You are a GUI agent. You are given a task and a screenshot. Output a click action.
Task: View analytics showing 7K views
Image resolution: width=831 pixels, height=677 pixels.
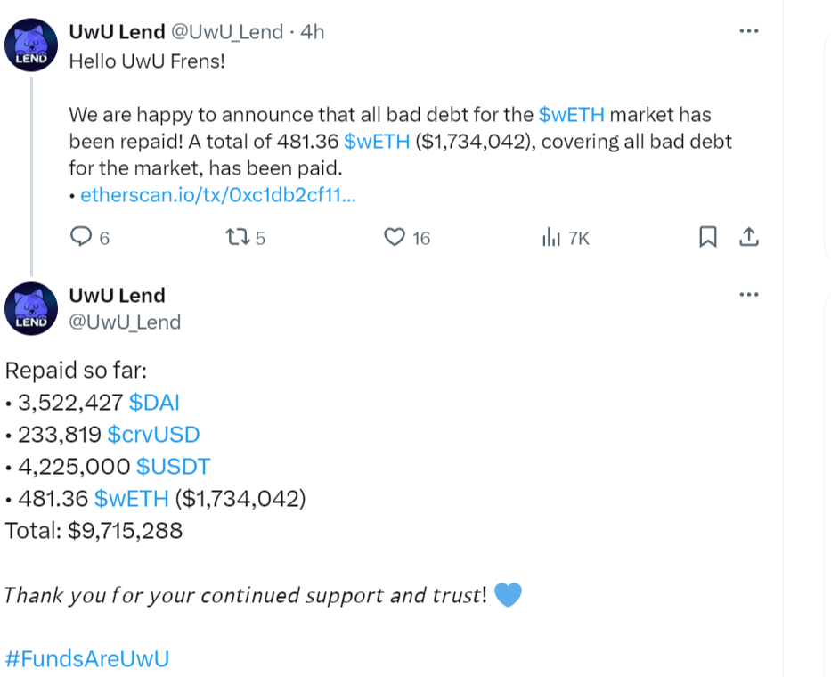tap(551, 237)
